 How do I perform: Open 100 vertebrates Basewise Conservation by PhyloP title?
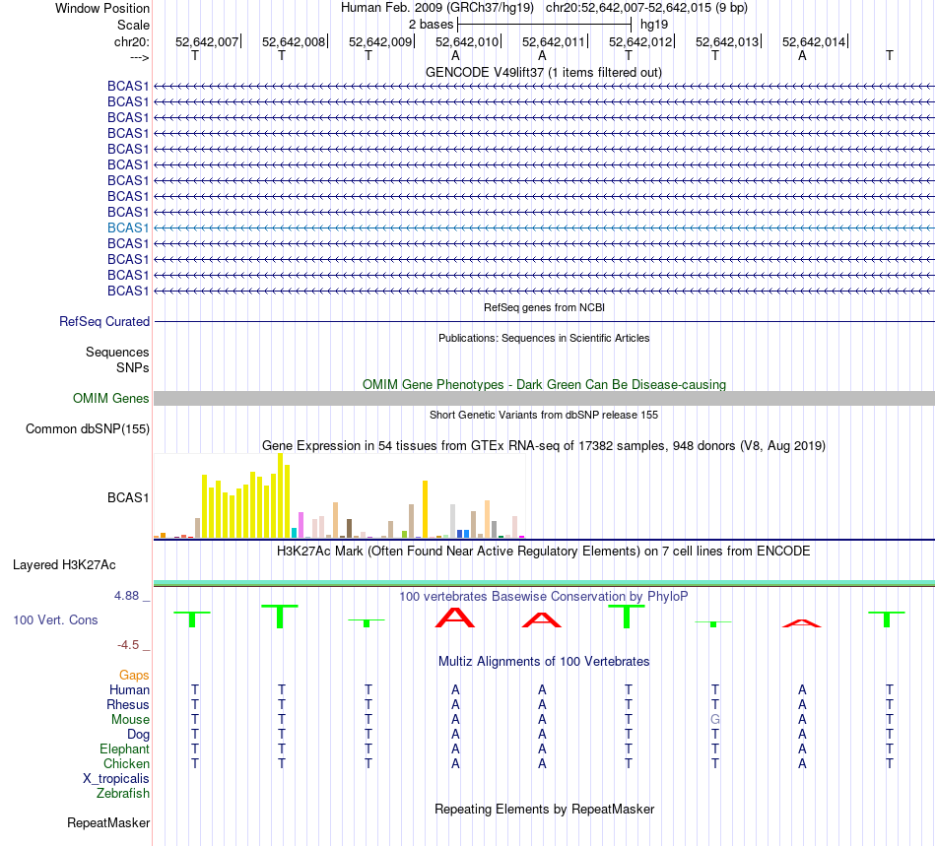tap(544, 596)
